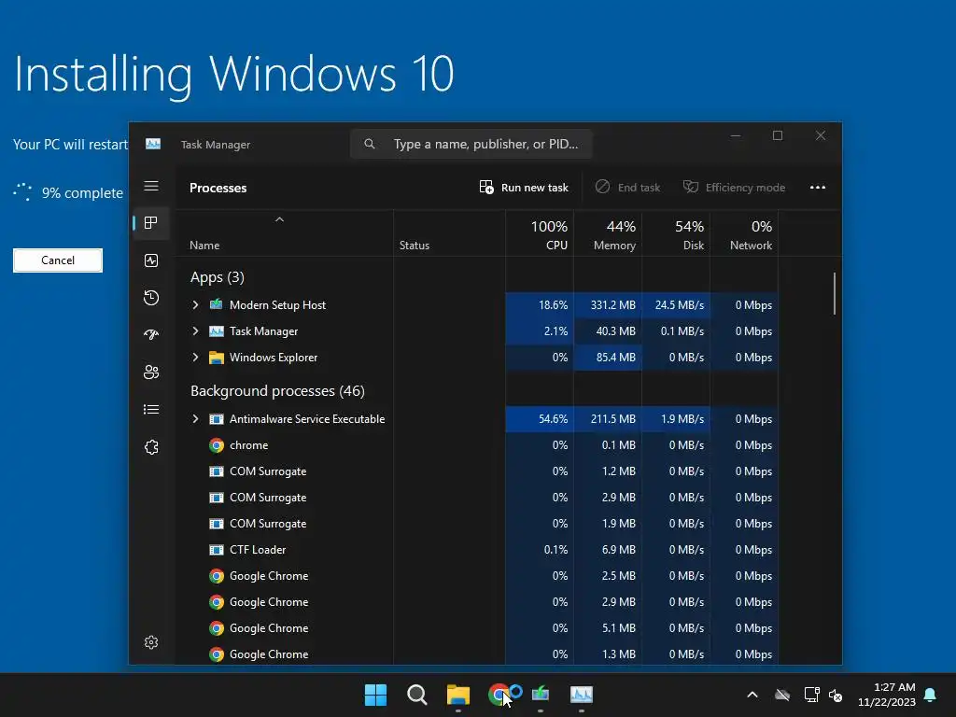
Task: Switch to Windows setup app in taskbar
Action: pos(541,695)
